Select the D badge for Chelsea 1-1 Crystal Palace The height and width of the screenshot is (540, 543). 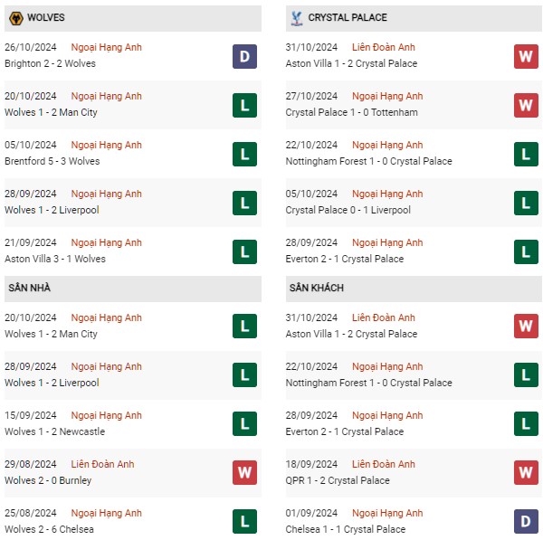pos(526,521)
